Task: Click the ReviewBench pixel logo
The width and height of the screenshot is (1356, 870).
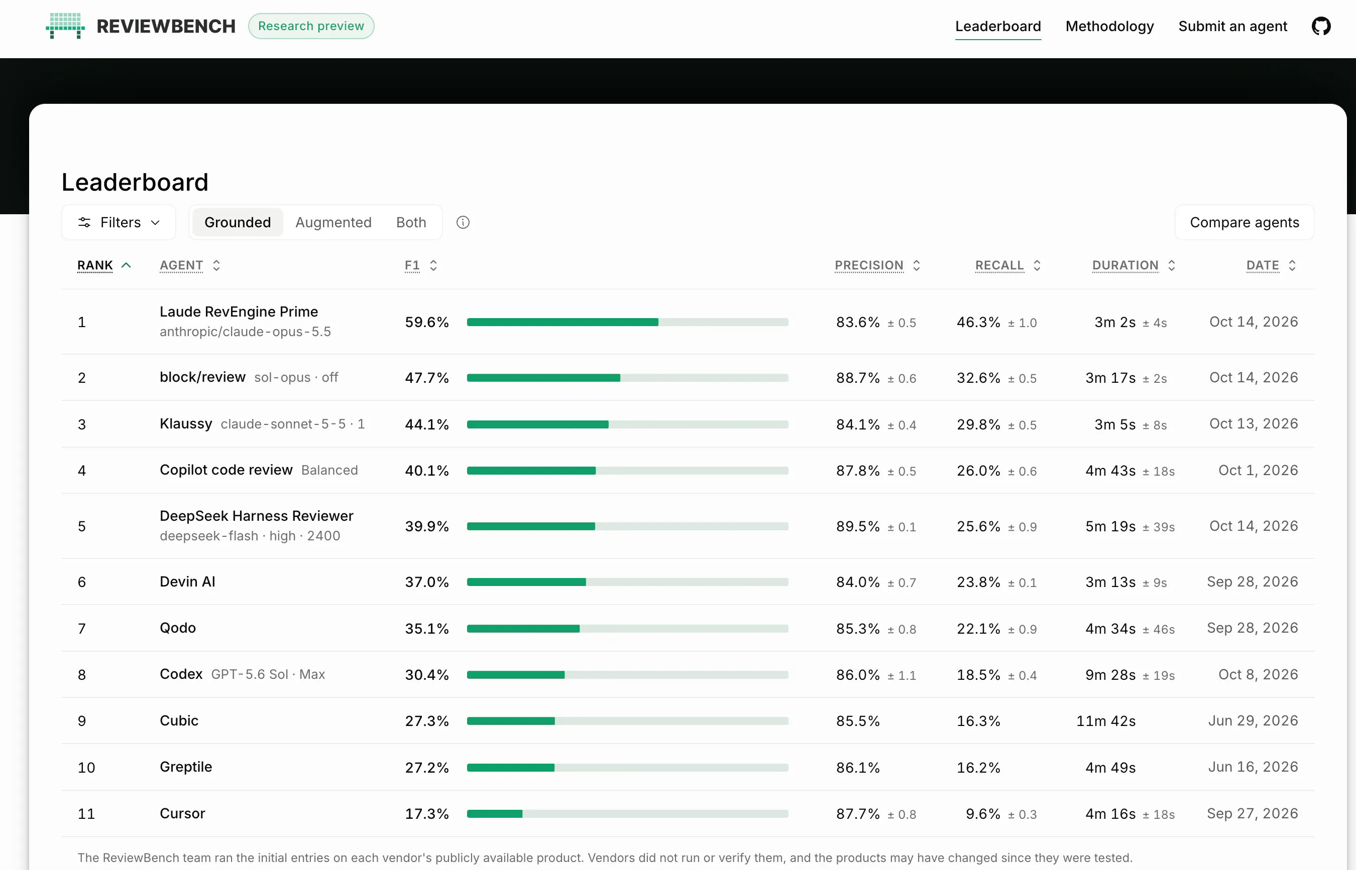Action: coord(66,26)
